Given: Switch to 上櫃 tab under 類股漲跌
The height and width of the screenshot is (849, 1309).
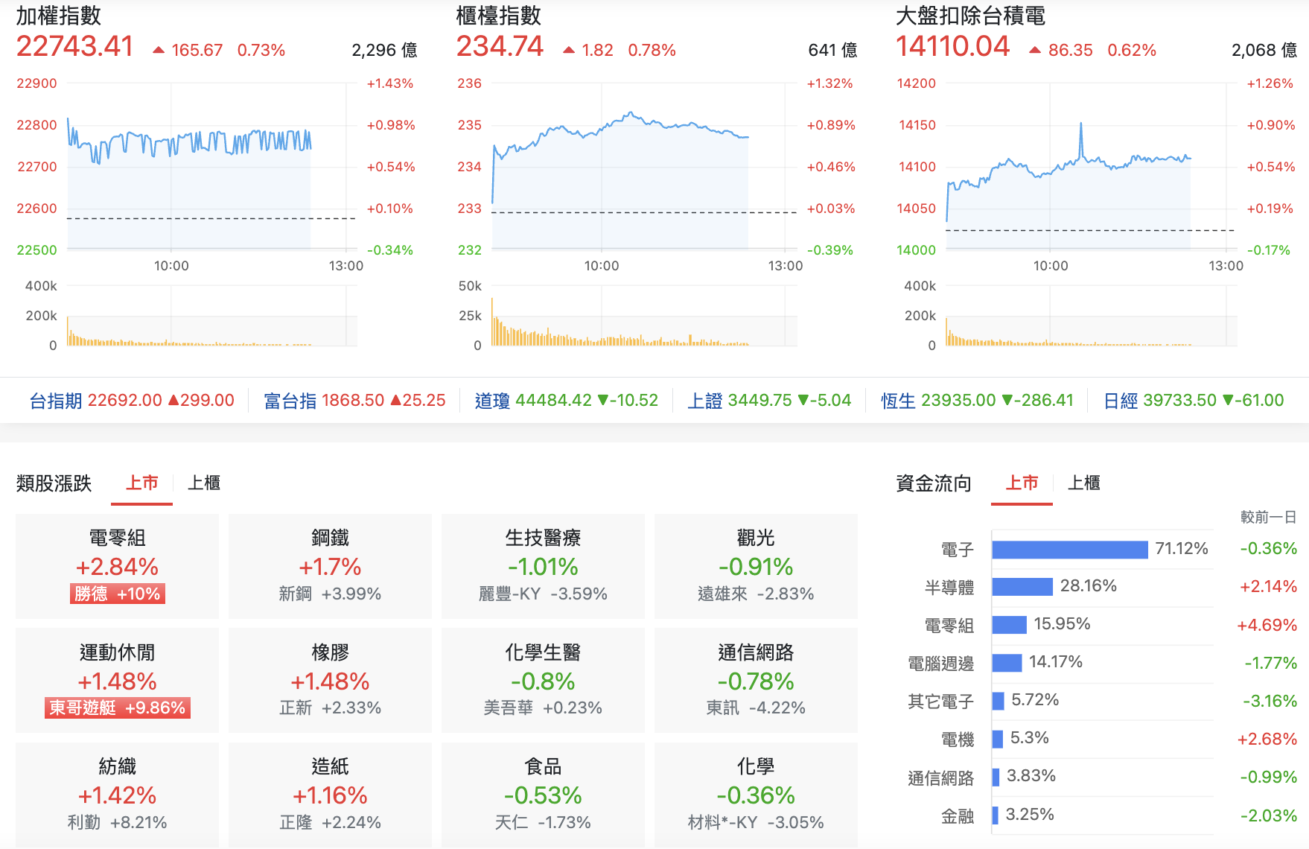Looking at the screenshot, I should click(x=204, y=483).
